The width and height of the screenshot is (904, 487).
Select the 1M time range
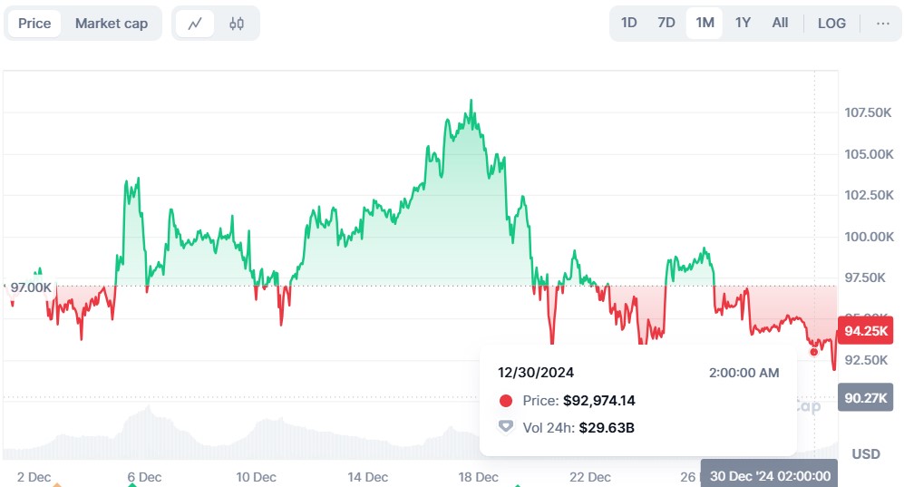coord(705,23)
